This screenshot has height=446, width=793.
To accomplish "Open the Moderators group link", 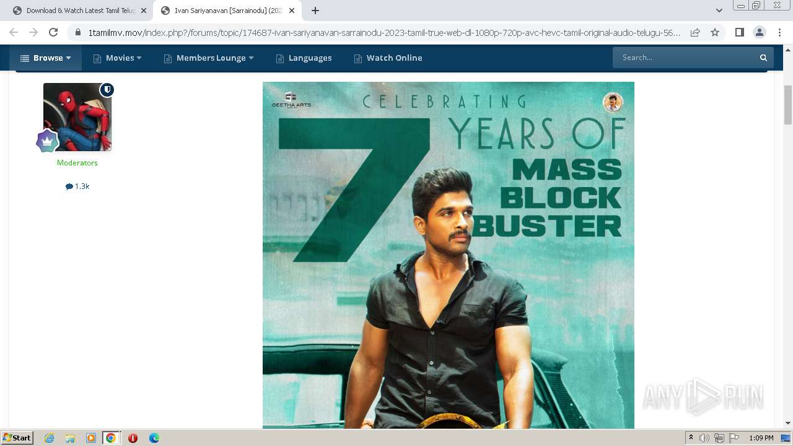I will (x=77, y=163).
